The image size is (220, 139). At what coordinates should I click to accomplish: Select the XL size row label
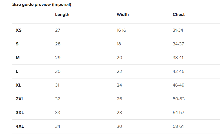pos(19,85)
